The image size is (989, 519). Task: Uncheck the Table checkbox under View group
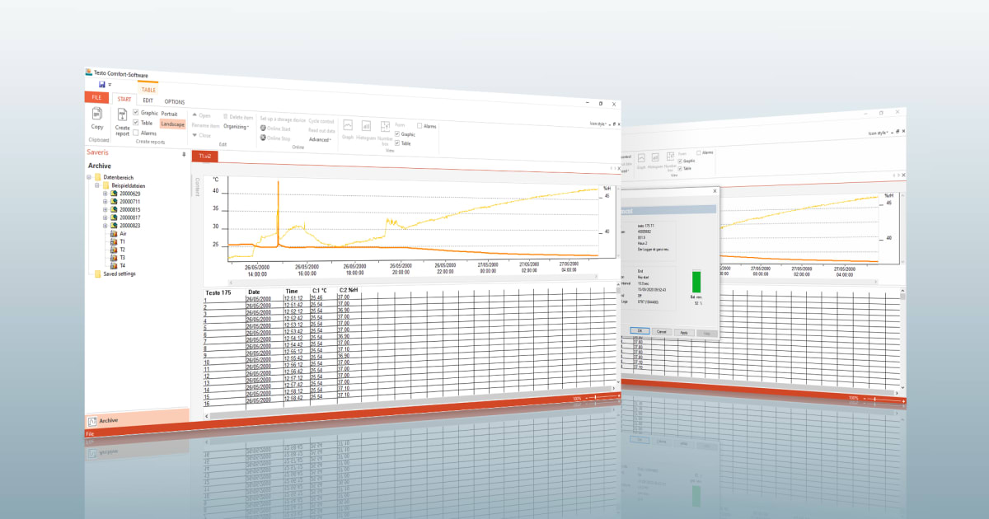coord(396,143)
